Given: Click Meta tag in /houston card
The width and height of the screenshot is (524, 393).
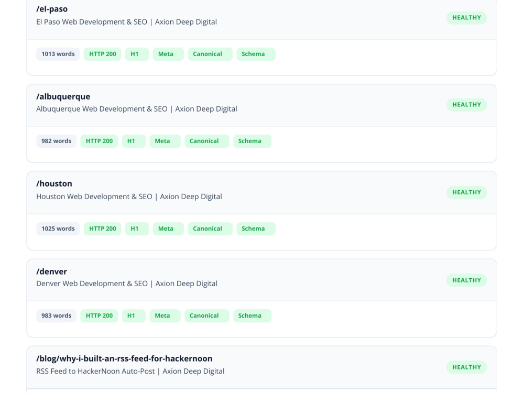Looking at the screenshot, I should 168,229.
